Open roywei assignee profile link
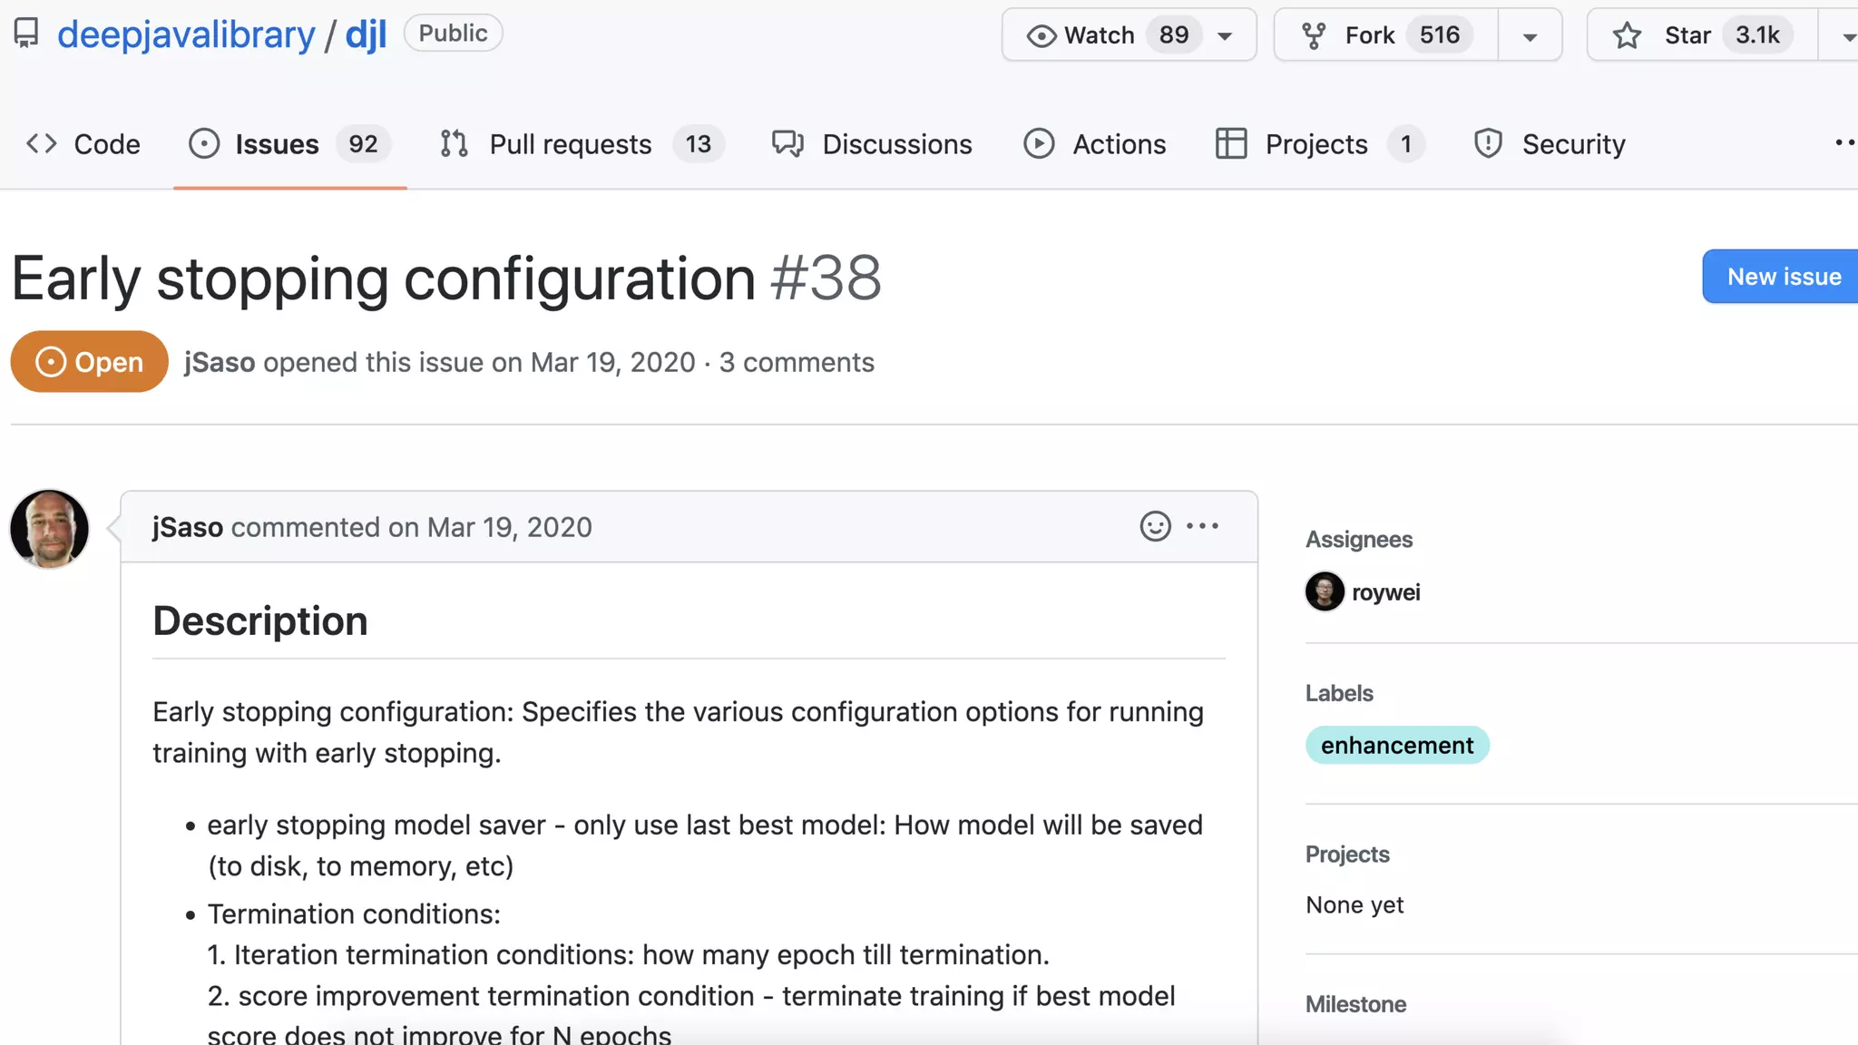The height and width of the screenshot is (1045, 1858). tap(1385, 592)
